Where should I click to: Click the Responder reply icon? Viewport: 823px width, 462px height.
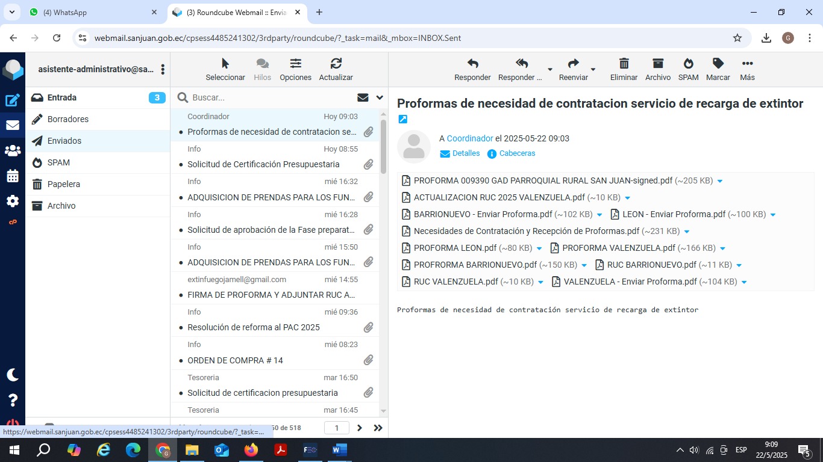click(472, 64)
